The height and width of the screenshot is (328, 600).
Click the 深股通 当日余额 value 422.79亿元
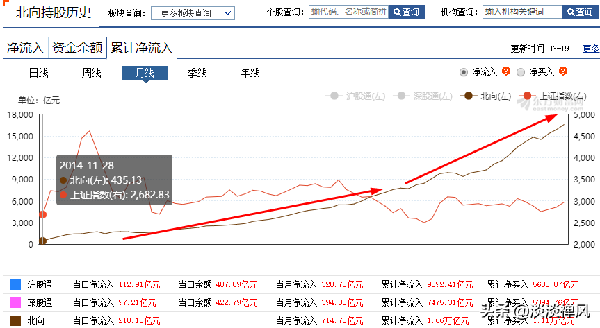tap(236, 303)
